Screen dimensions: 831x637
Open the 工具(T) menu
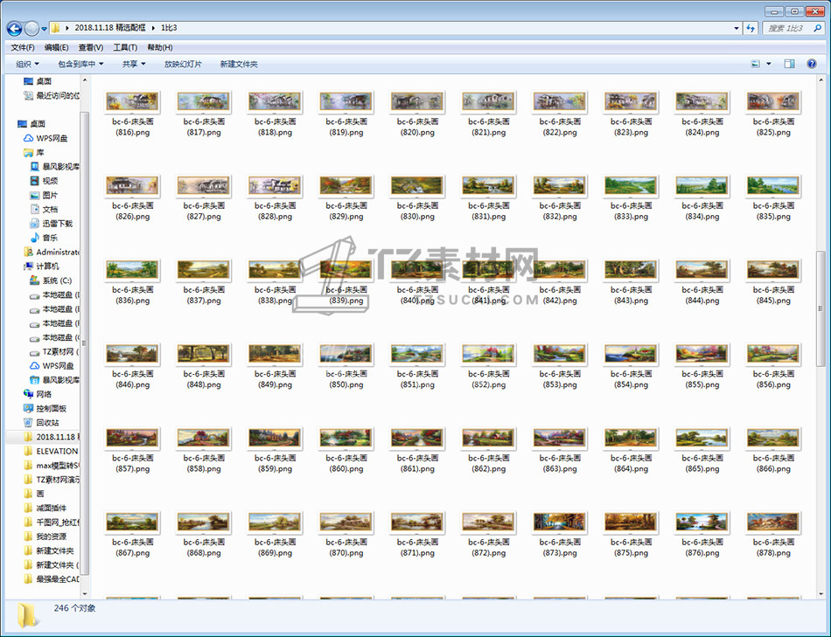tap(125, 47)
